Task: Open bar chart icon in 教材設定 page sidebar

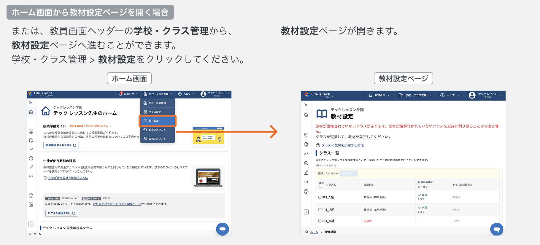Action: (306, 212)
